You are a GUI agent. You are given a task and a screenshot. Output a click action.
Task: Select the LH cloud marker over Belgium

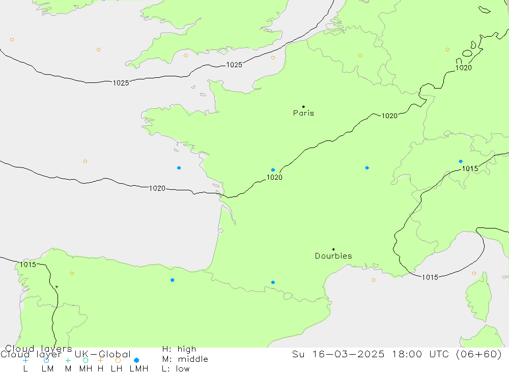coord(360,55)
